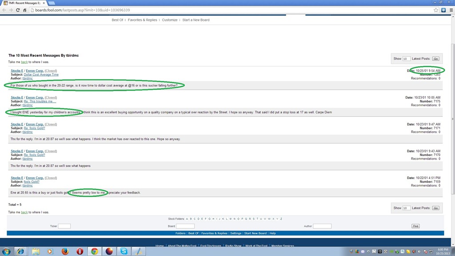Open the 'Re: fools Gold?' message 7171 subject
This screenshot has height=256, width=455.
(34, 128)
